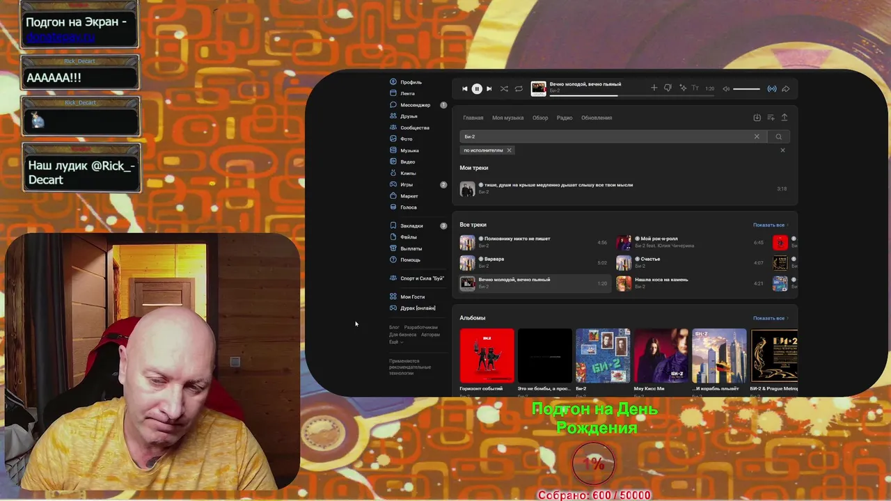Image resolution: width=891 pixels, height=501 pixels.
Task: Play the 'Счастье' track
Action: coord(691,262)
